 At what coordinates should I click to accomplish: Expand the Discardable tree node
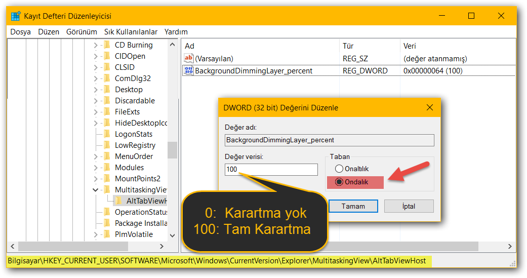[96, 100]
